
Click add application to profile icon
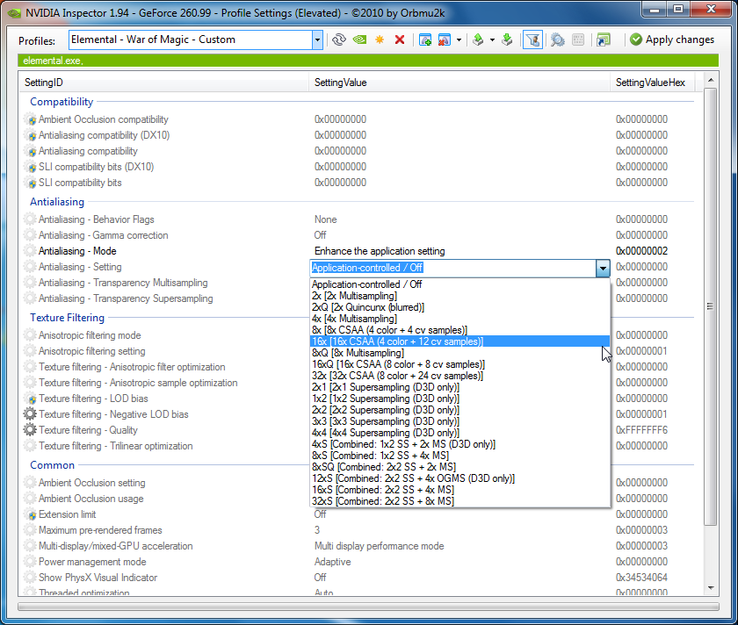pos(425,40)
